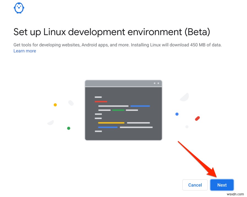The image size is (247, 197).
Task: Click the green dot below the illustration
Action: point(68,128)
